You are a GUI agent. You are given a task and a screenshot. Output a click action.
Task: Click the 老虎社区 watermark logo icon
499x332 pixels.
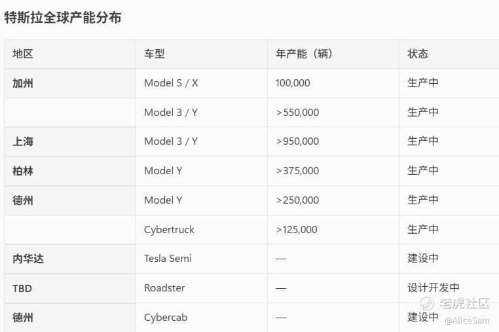pyautogui.click(x=427, y=303)
